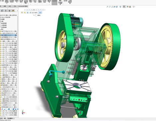Image resolution: width=156 pixels, height=121 pixels.
Task: Click the Zoom to Fit magnifier icon
Action: click(107, 7)
